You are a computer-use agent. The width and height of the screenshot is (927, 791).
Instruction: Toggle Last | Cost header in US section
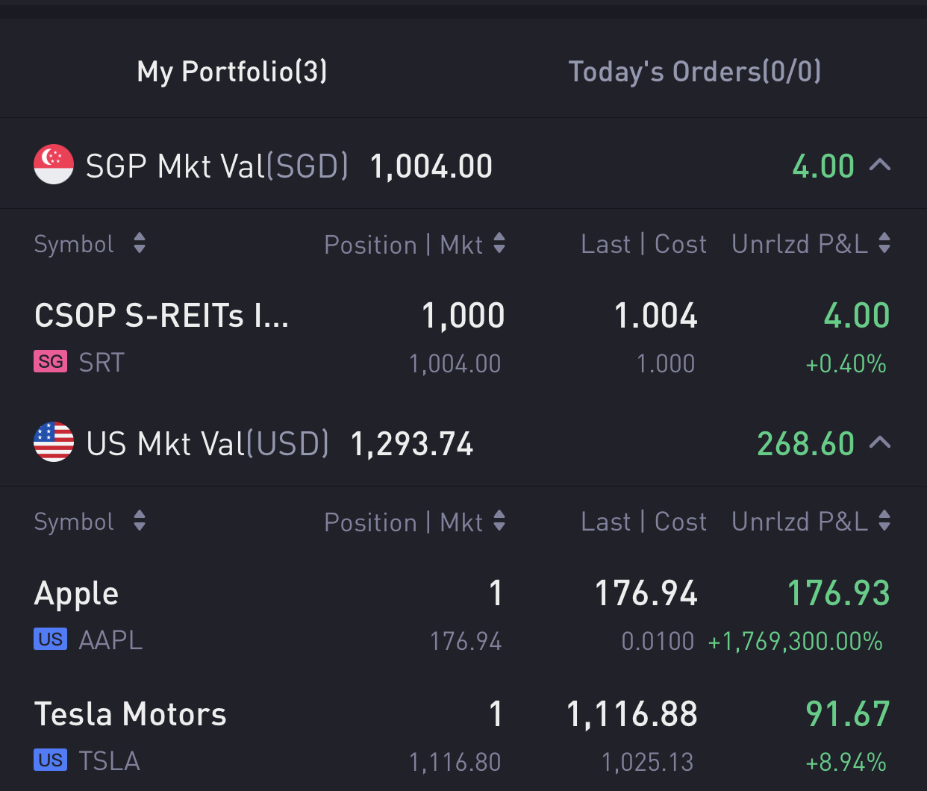[x=643, y=522]
